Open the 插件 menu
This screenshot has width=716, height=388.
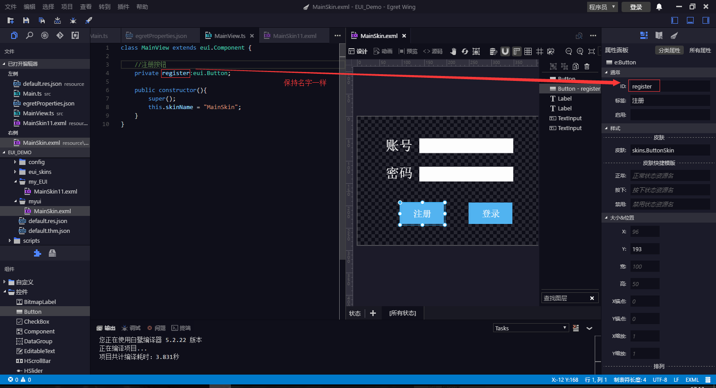click(x=123, y=7)
